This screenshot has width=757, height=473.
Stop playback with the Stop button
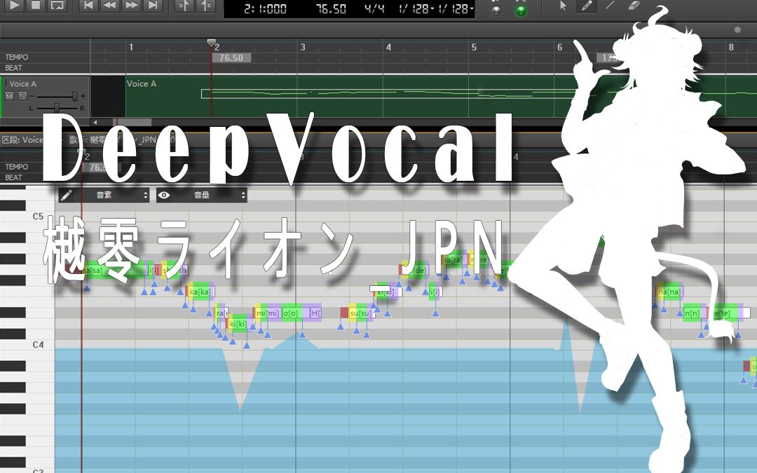(36, 6)
